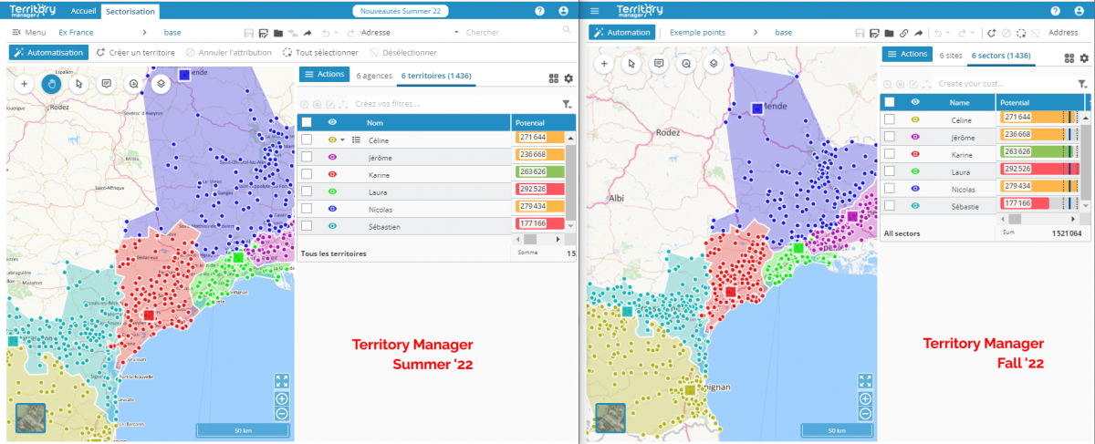Check the select-all box beside Nom header
The image size is (1095, 444).
307,122
